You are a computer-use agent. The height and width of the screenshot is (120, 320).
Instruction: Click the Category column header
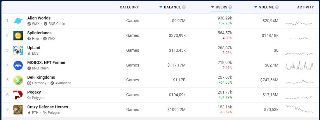[129, 7]
